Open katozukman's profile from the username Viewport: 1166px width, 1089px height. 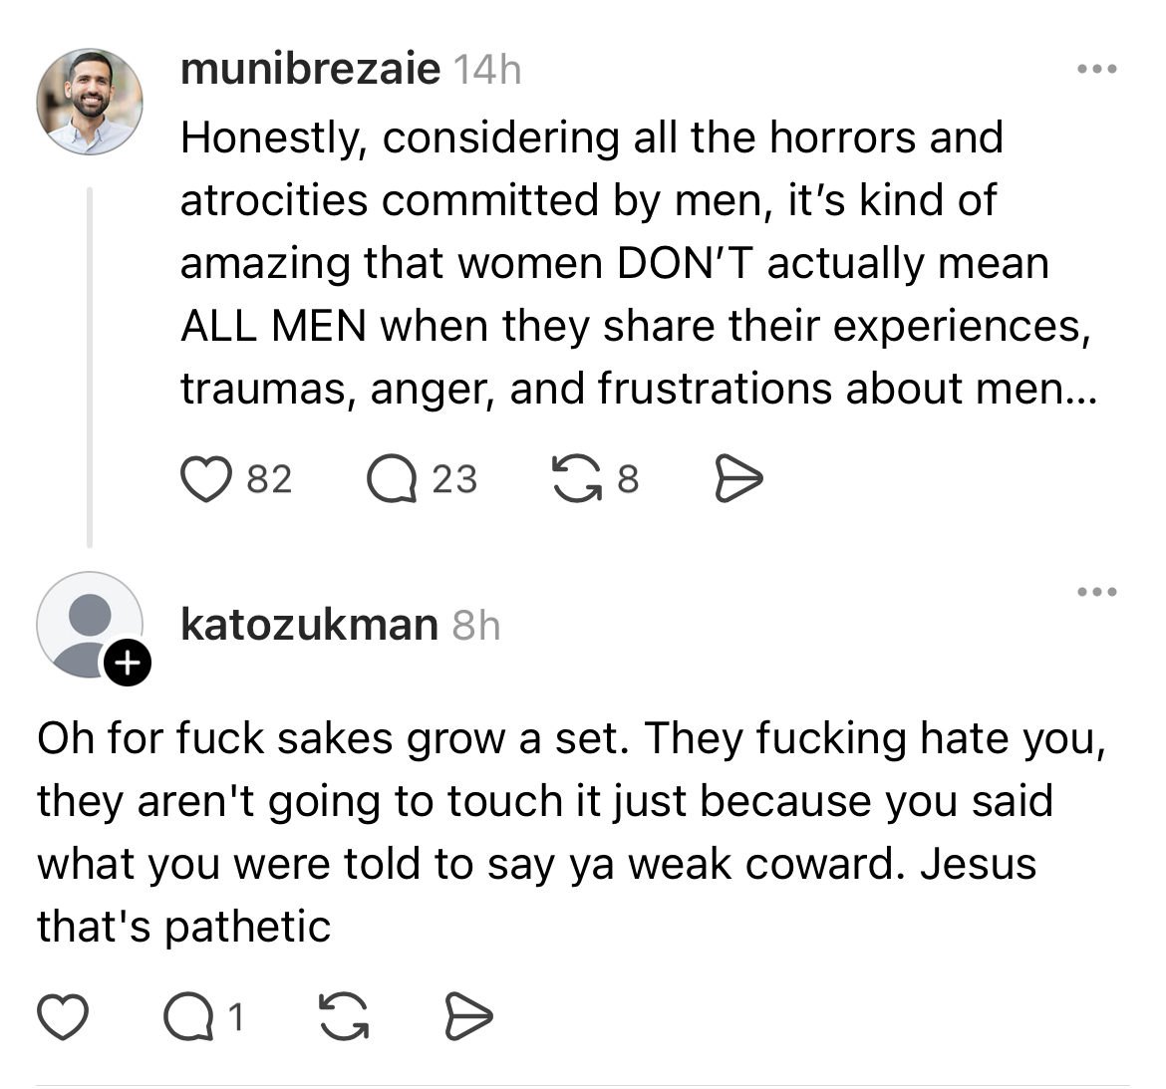click(309, 625)
